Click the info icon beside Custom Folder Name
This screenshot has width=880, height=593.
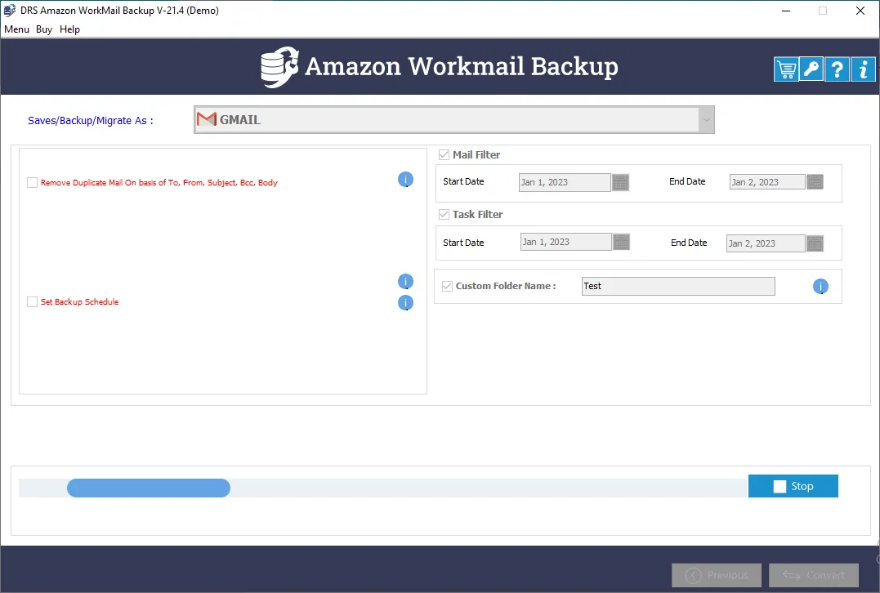click(820, 287)
